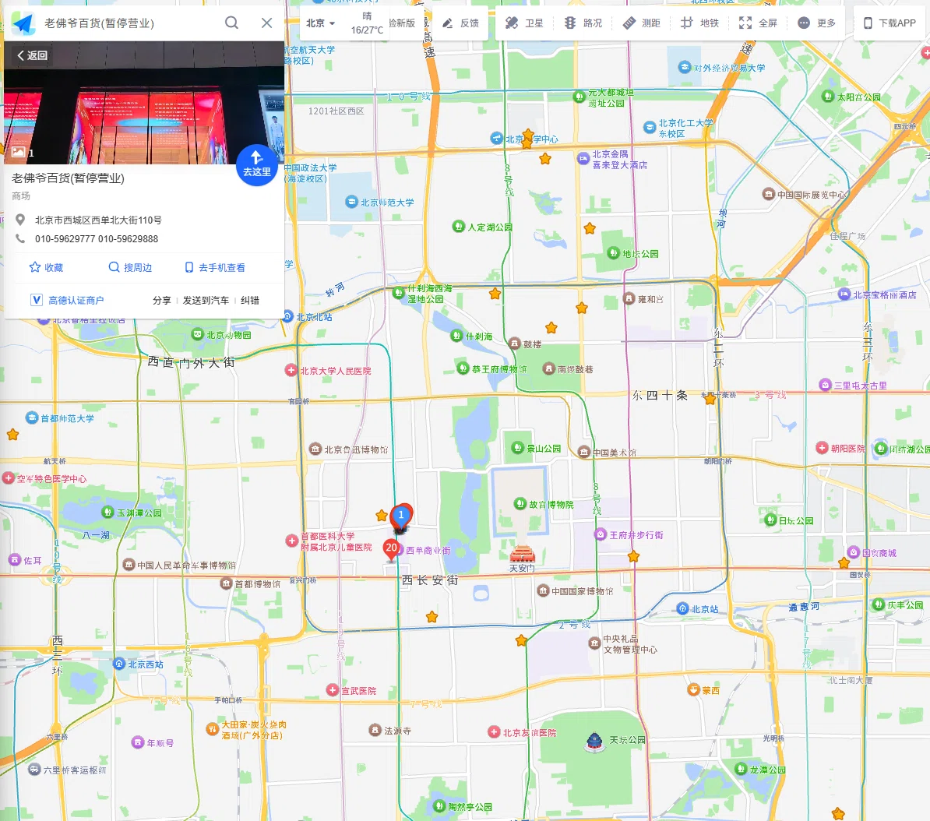Image resolution: width=930 pixels, height=821 pixels.
Task: Toggle the 地铁 subway map
Action: tap(699, 23)
